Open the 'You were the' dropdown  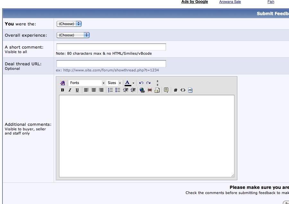point(69,24)
